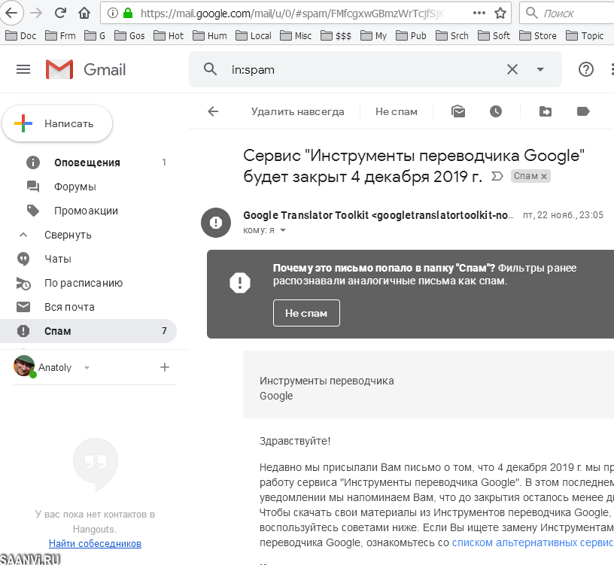Click the Gmail search magnifier icon

210,69
